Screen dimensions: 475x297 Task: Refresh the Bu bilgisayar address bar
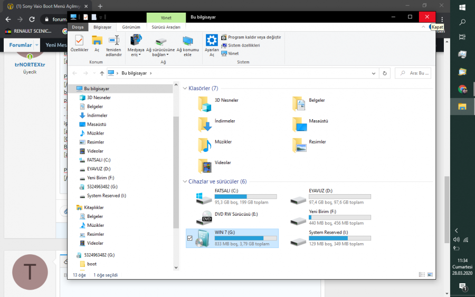coord(385,73)
